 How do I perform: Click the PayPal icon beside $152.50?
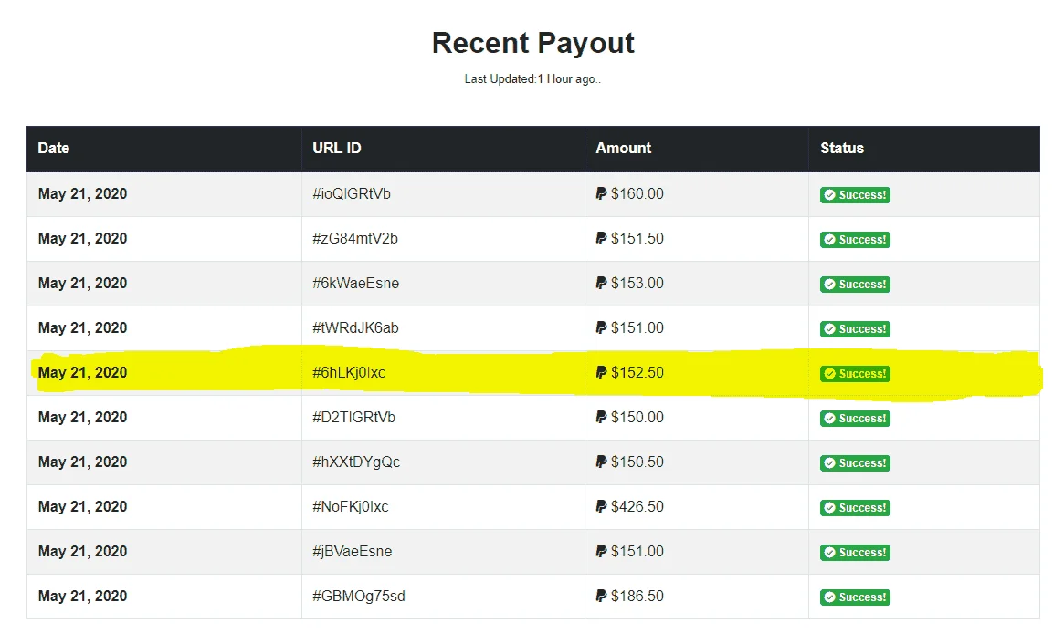[601, 373]
